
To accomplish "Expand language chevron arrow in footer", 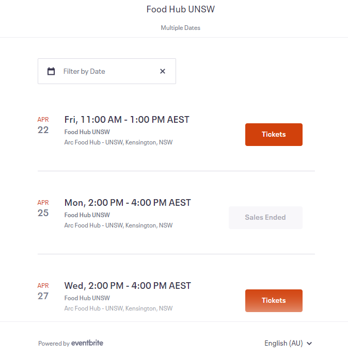I will (309, 344).
